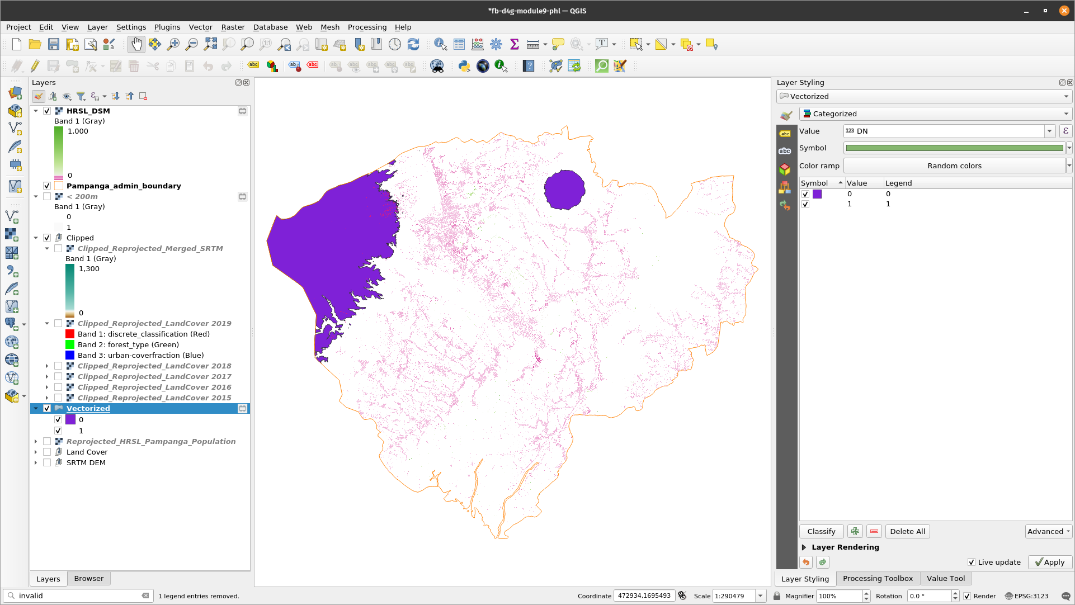Image resolution: width=1075 pixels, height=605 pixels.
Task: Switch to the Value Tool tab
Action: [946, 579]
